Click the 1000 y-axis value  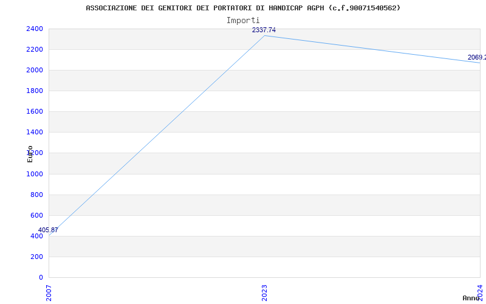[x=35, y=174]
